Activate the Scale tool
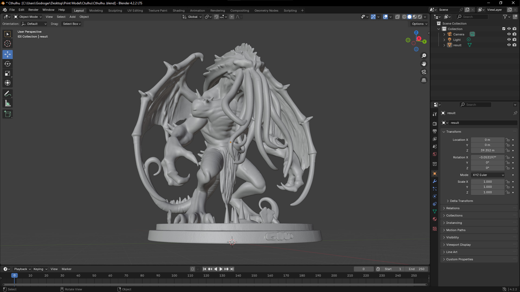 [8, 73]
